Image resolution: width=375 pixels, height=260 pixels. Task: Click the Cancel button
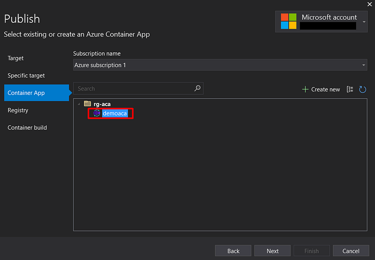[x=351, y=251]
